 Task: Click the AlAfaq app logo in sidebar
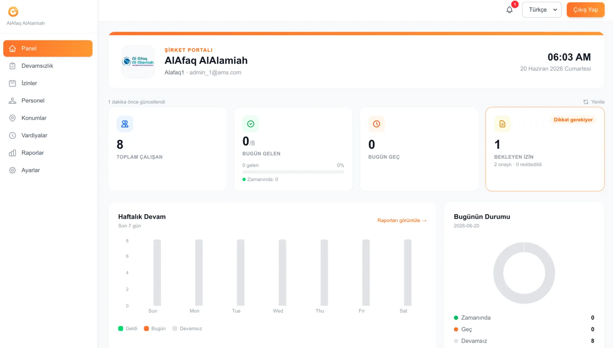(13, 11)
